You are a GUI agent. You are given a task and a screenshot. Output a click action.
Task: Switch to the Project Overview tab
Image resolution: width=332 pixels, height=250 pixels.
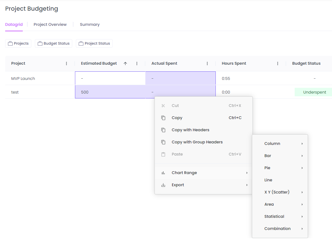[x=50, y=24]
